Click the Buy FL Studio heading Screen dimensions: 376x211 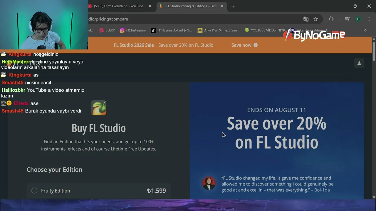pyautogui.click(x=99, y=128)
